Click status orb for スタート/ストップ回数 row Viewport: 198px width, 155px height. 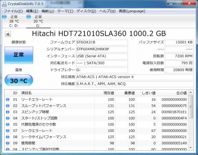click(8, 118)
